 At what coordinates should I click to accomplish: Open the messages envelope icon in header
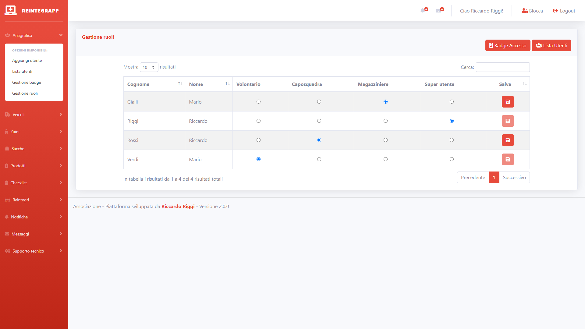click(x=439, y=11)
